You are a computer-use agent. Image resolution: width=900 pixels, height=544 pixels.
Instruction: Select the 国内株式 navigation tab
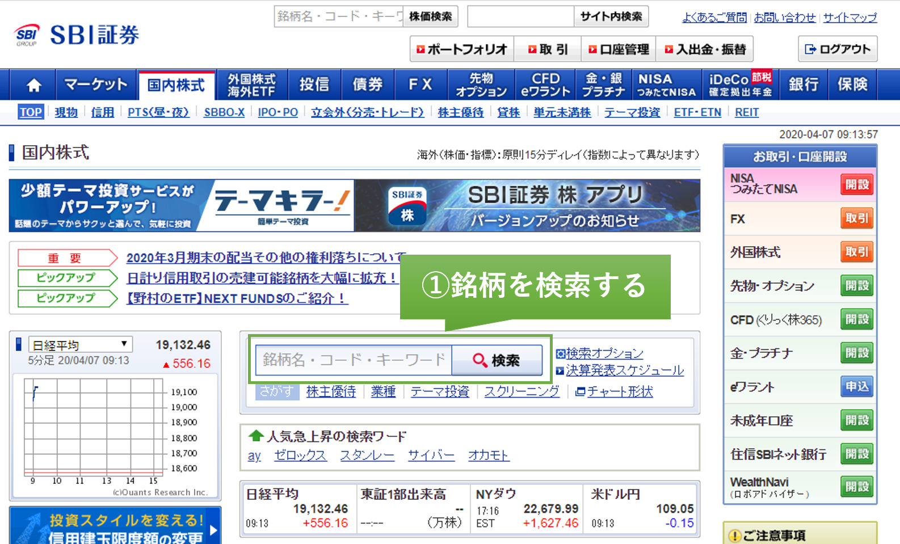[x=176, y=85]
